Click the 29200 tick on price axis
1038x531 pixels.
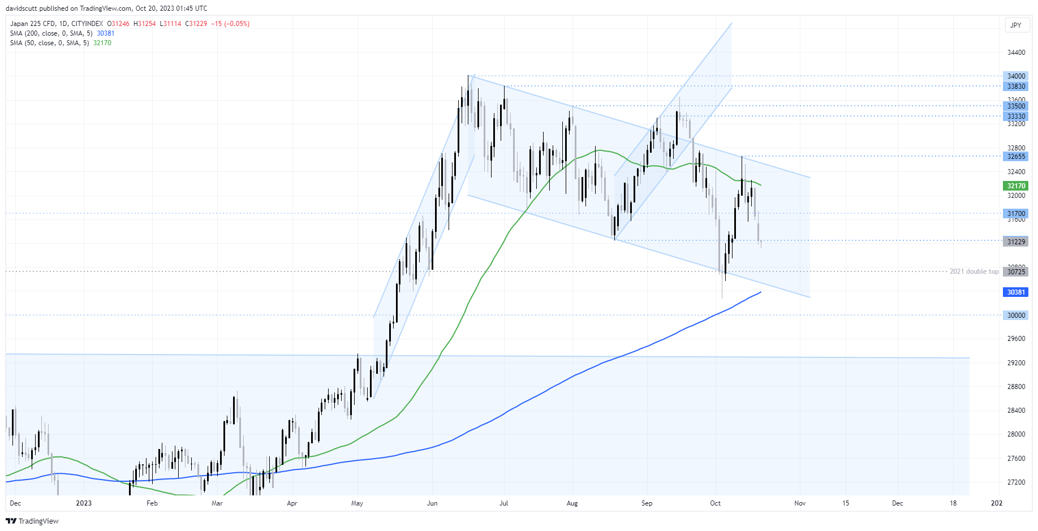pos(1016,363)
